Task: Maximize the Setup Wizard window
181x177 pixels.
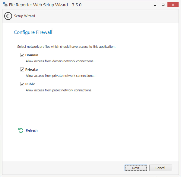Action: [x=163, y=5]
